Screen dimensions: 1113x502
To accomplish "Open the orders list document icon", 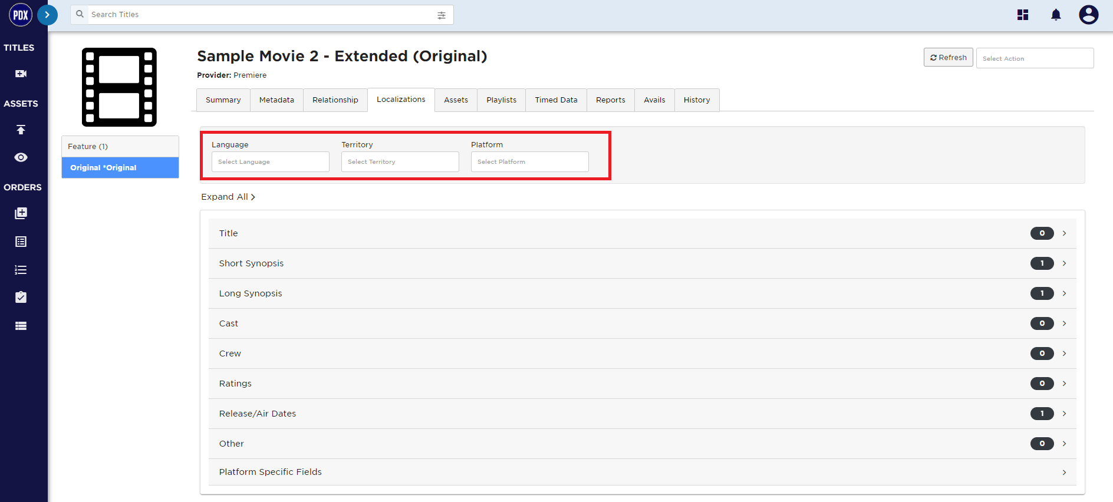I will click(x=21, y=242).
